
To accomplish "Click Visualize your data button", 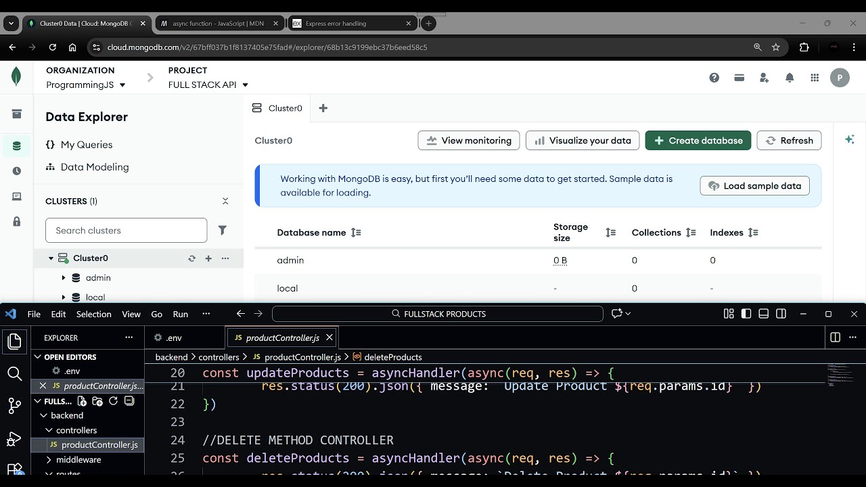I will pos(583,141).
